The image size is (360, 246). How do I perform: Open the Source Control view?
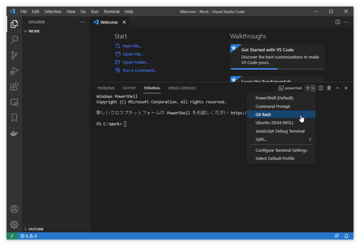click(x=14, y=55)
